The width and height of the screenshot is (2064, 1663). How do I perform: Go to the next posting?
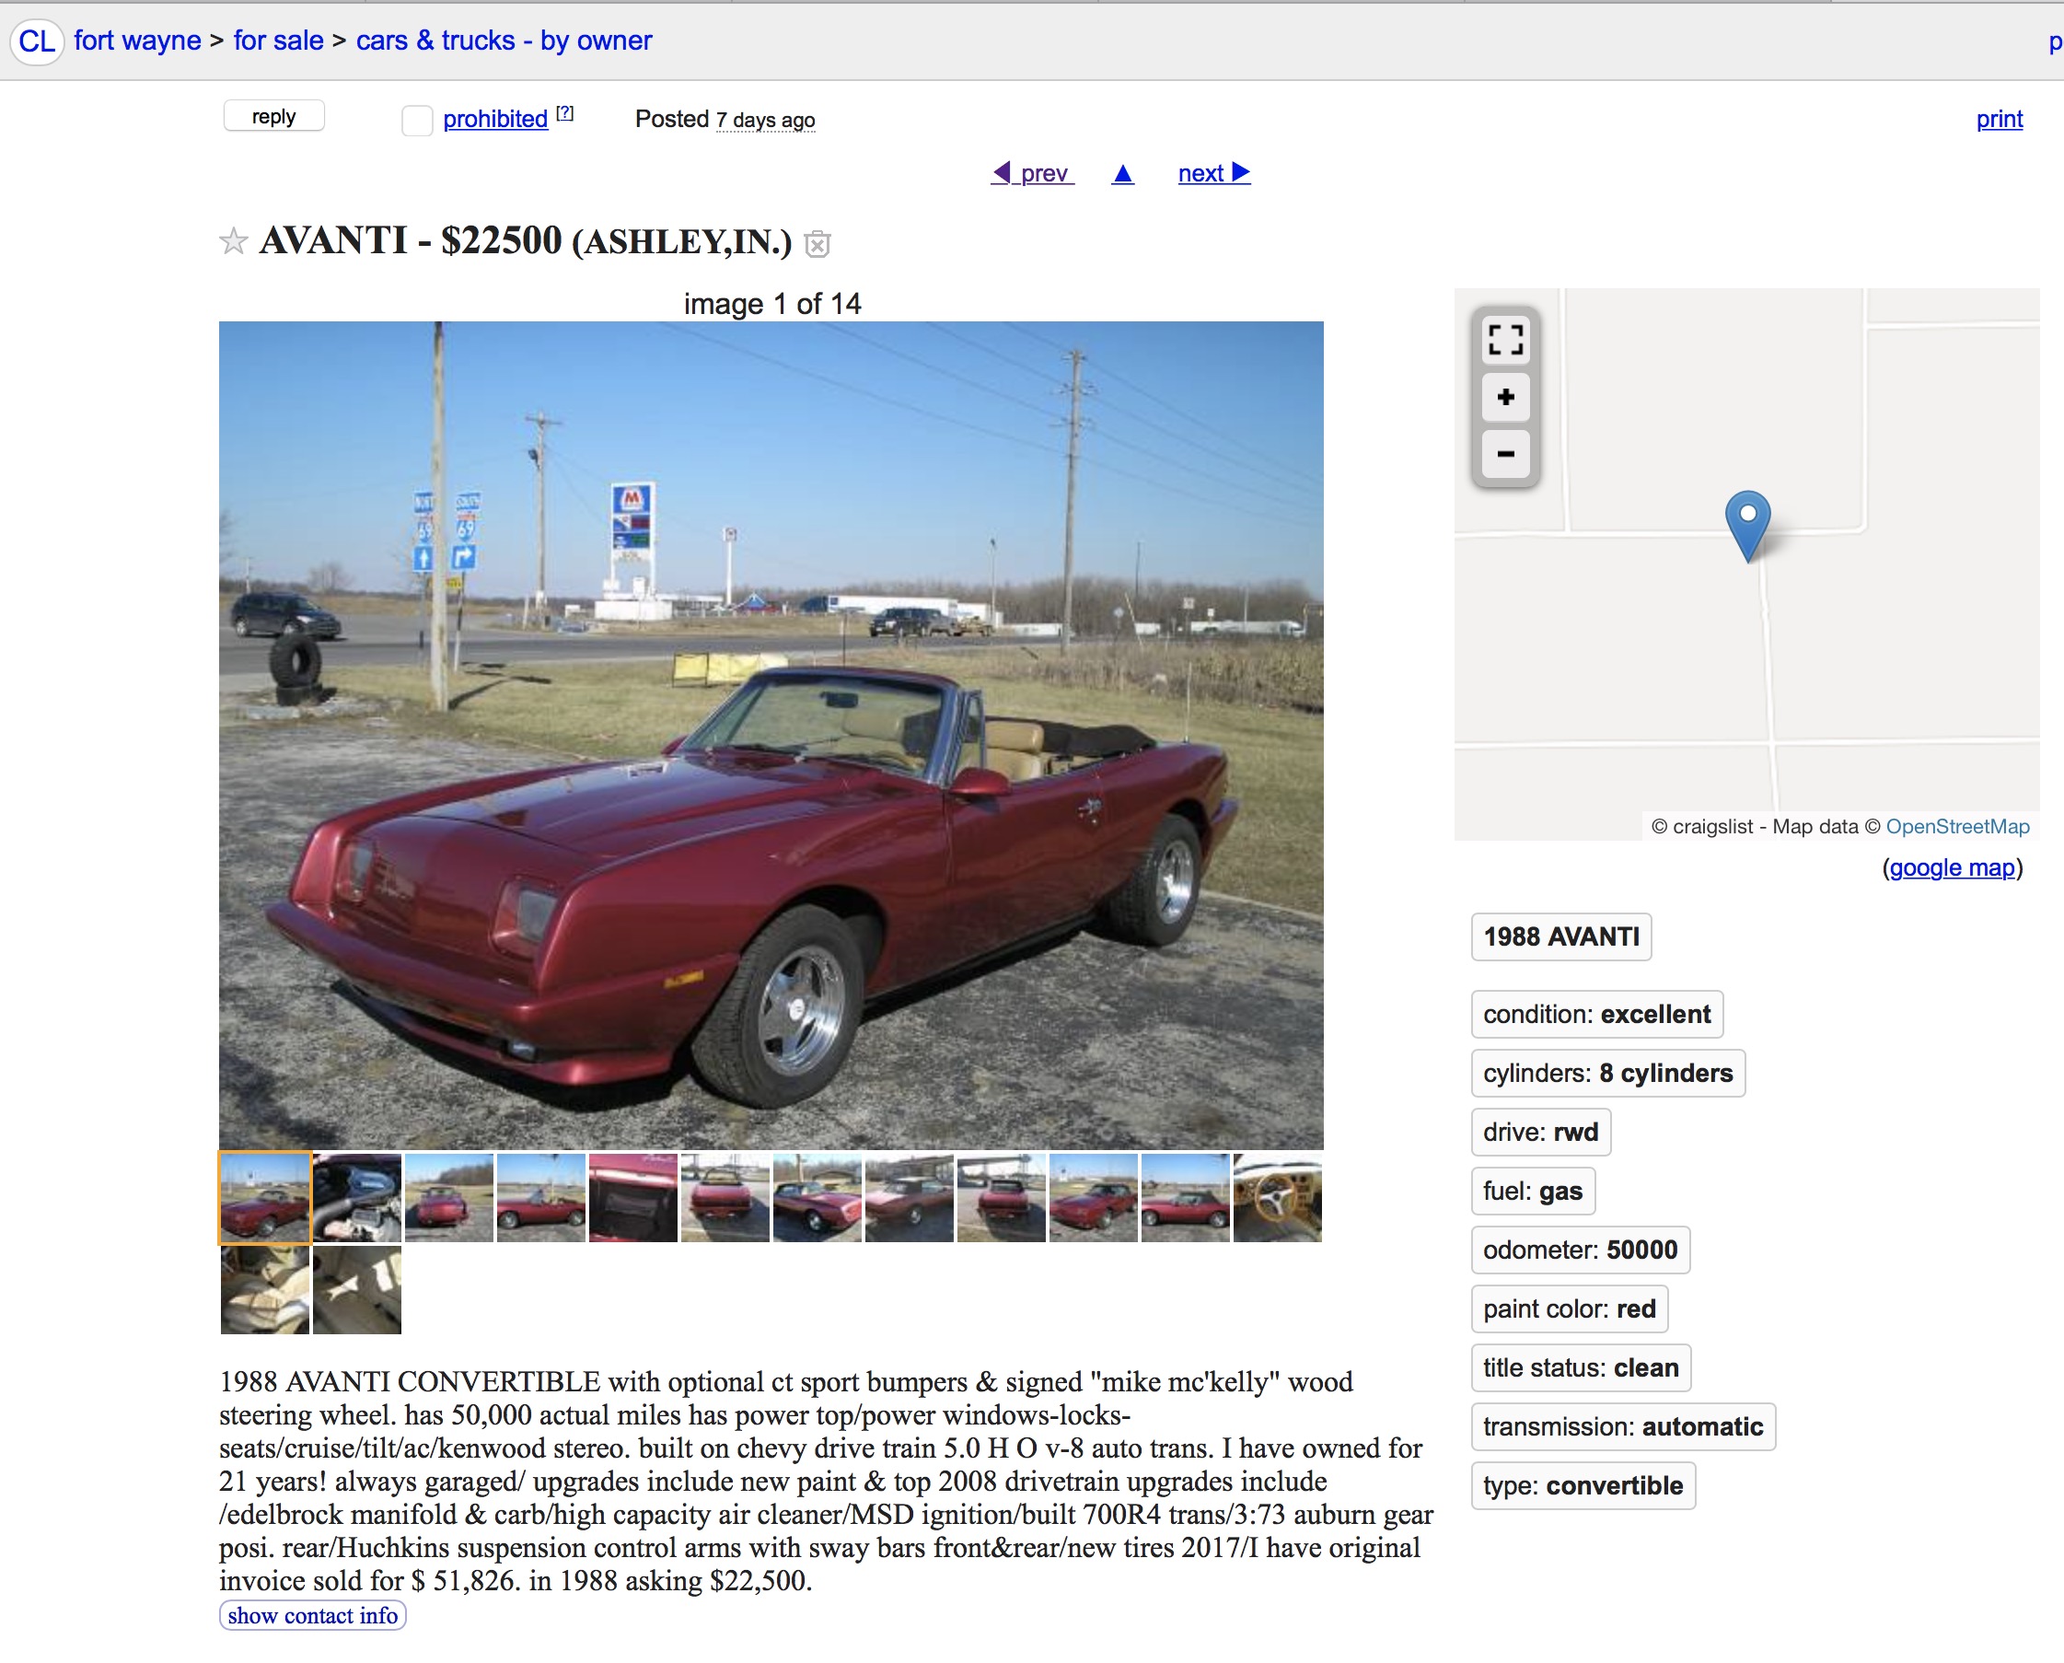click(1213, 173)
